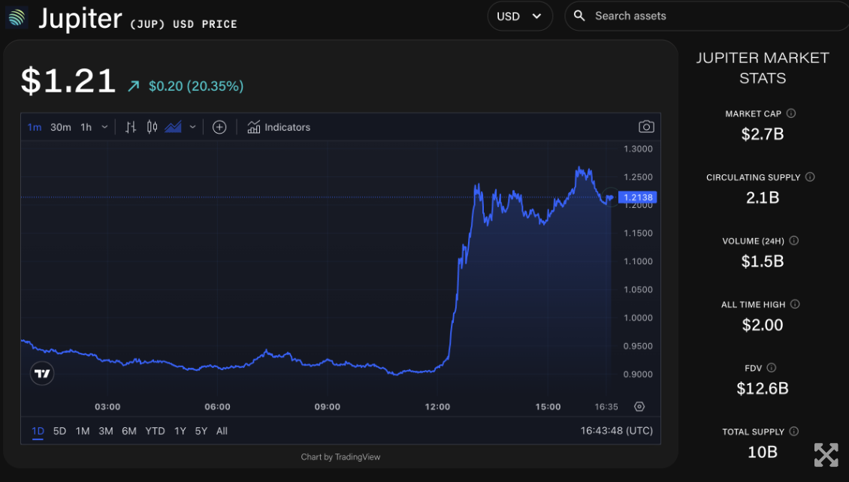
Task: Select the bars chart style icon
Action: tap(131, 127)
